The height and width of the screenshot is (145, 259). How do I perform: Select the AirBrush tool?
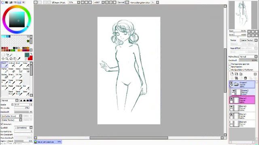12,64
